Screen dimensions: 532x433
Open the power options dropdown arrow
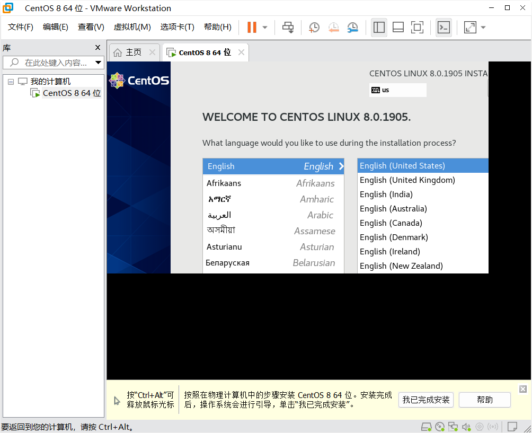coord(265,28)
